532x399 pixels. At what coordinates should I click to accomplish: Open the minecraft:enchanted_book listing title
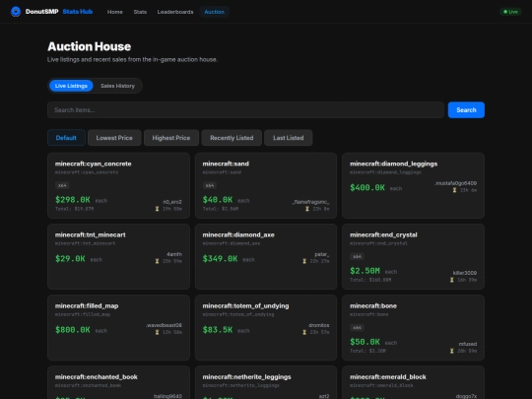pyautogui.click(x=97, y=377)
